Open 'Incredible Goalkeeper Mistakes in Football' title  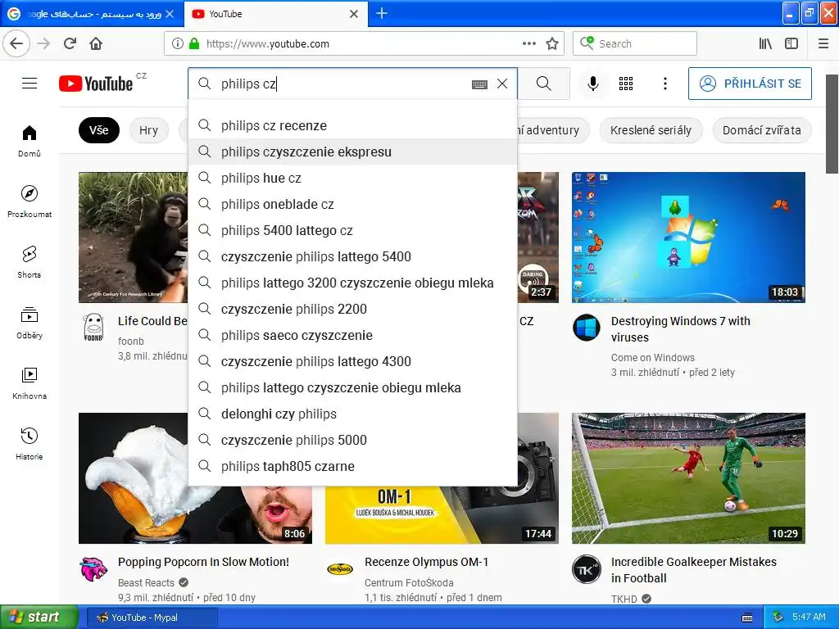pyautogui.click(x=693, y=570)
